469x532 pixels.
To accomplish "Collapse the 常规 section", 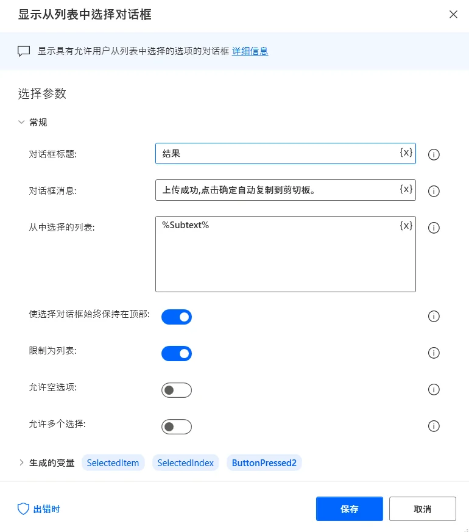I will click(22, 123).
